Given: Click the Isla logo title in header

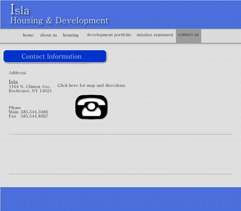Looking at the screenshot, I should (x=20, y=10).
